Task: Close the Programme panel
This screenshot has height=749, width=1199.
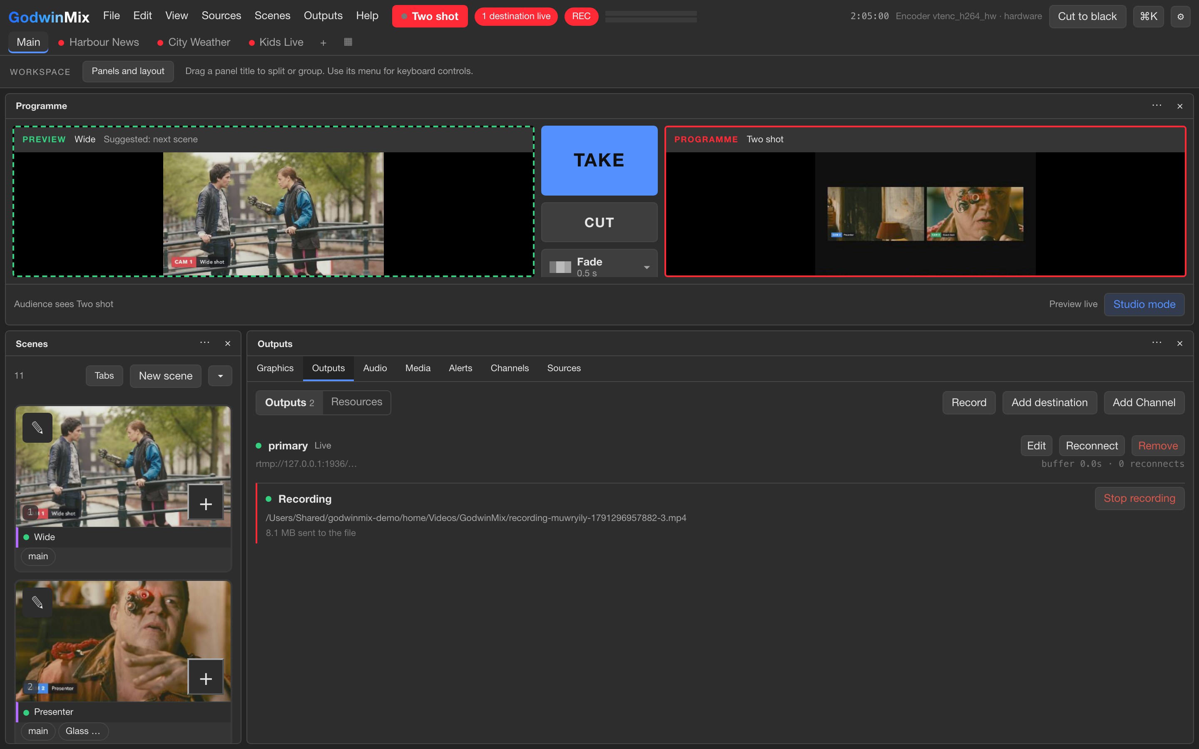Action: [1180, 106]
